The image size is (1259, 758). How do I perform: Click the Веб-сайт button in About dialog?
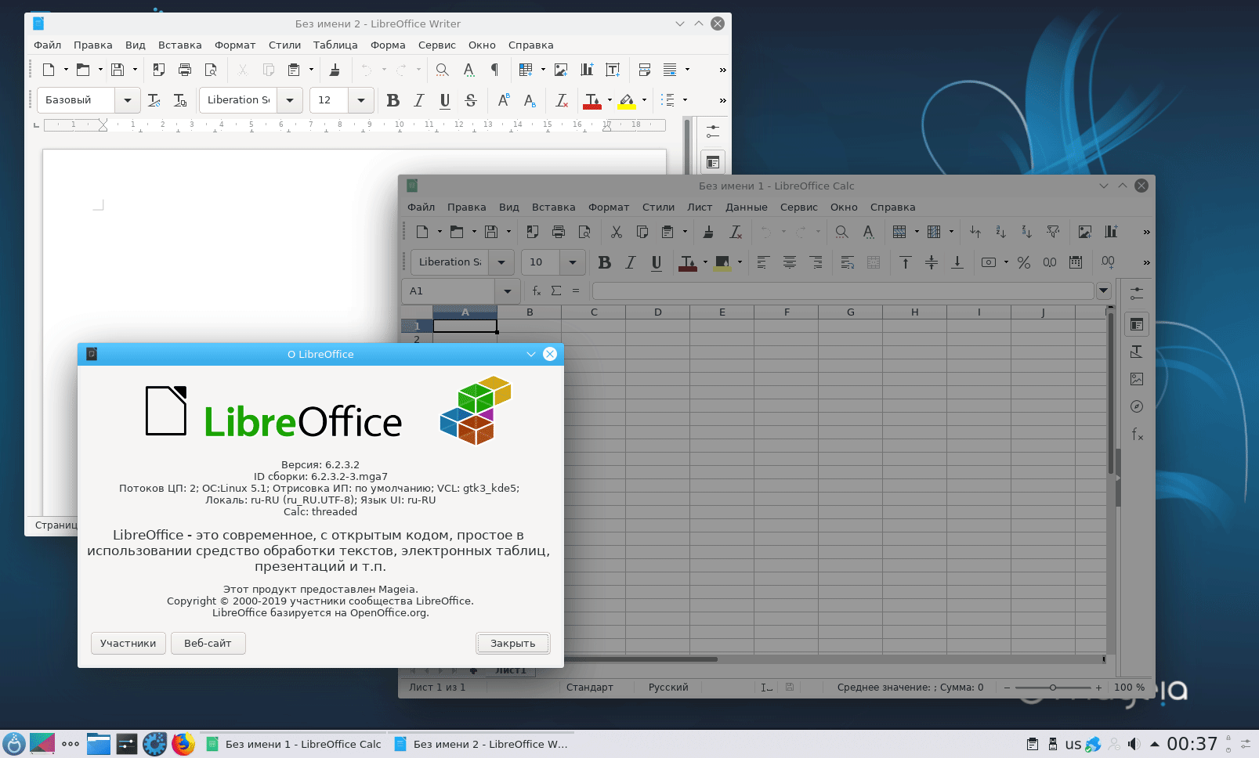click(208, 644)
